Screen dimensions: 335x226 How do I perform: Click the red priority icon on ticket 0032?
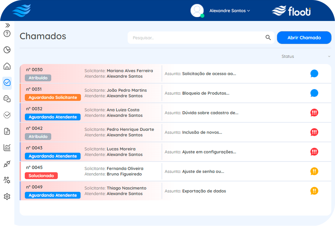click(314, 113)
